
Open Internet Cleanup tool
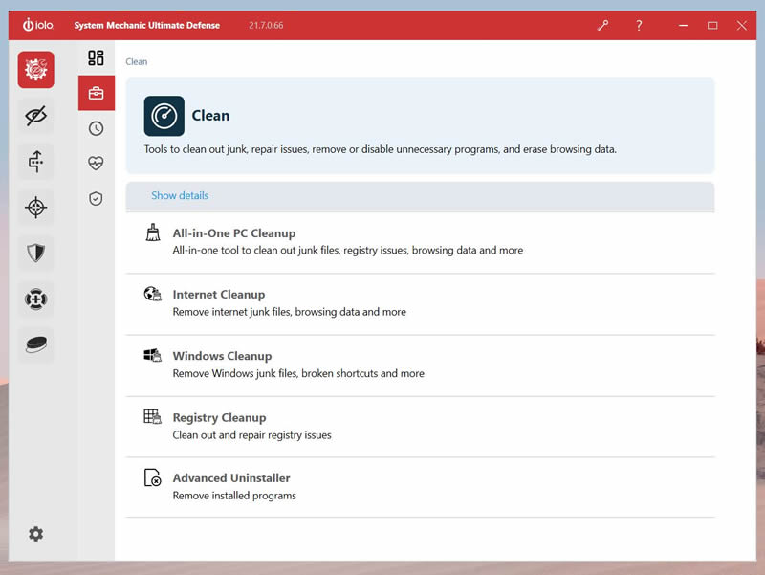point(420,303)
